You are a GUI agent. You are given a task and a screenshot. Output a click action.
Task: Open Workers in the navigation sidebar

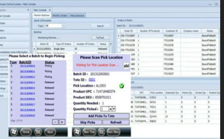click(4, 81)
